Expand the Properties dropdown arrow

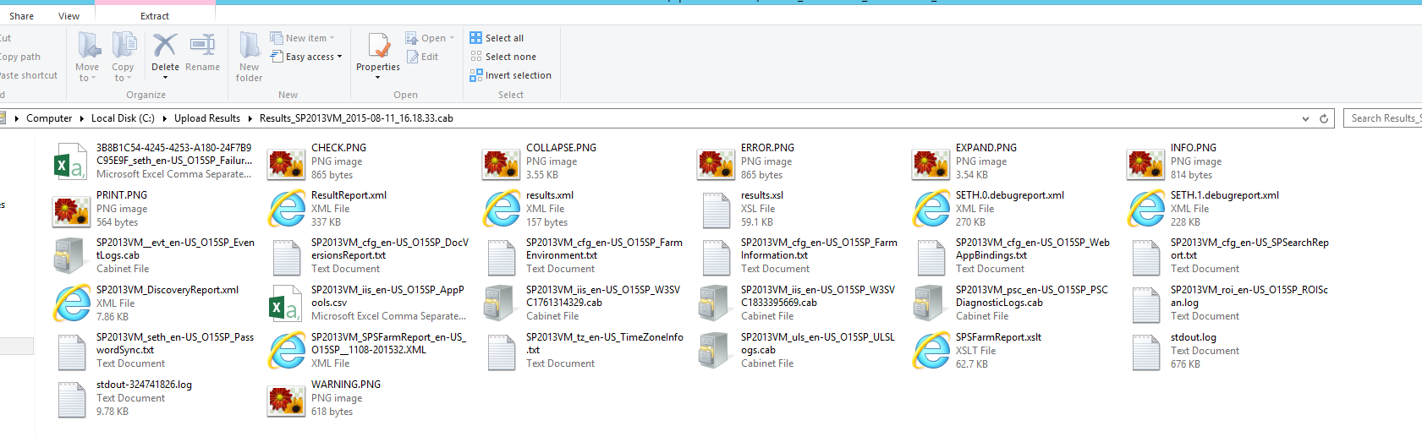[x=378, y=78]
